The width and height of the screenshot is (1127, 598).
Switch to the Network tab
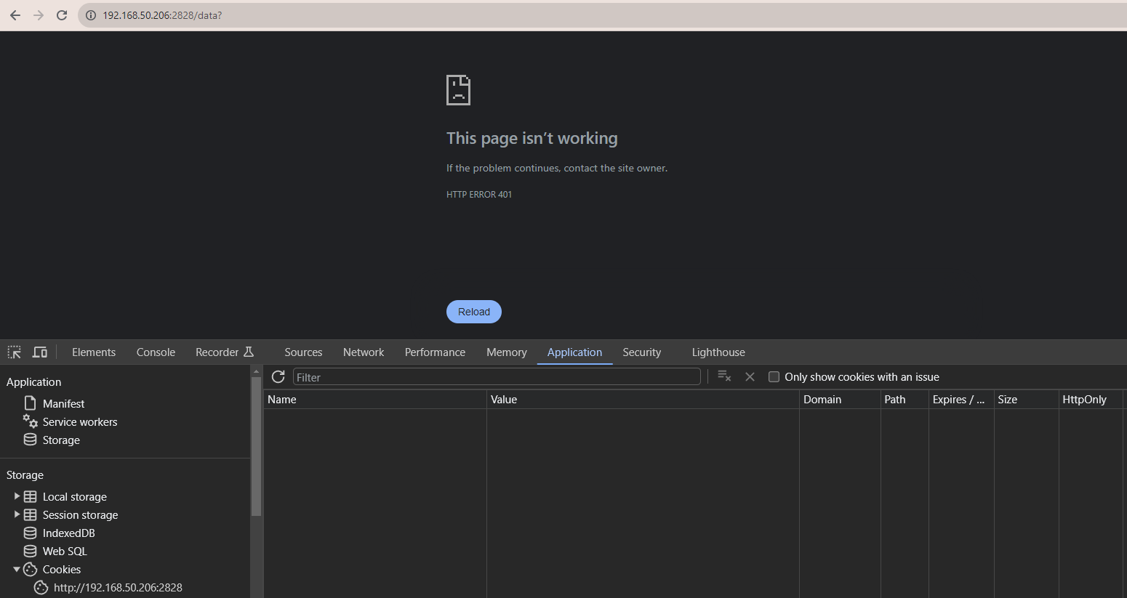364,352
